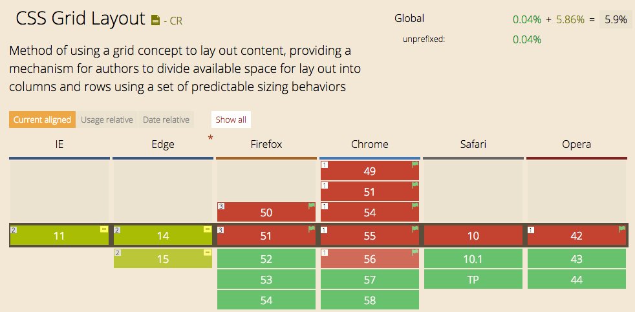The image size is (635, 312).
Task: Click the Firefox column header
Action: click(266, 144)
